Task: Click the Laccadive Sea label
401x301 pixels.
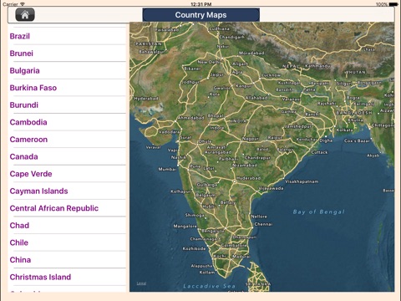Action: (x=210, y=286)
